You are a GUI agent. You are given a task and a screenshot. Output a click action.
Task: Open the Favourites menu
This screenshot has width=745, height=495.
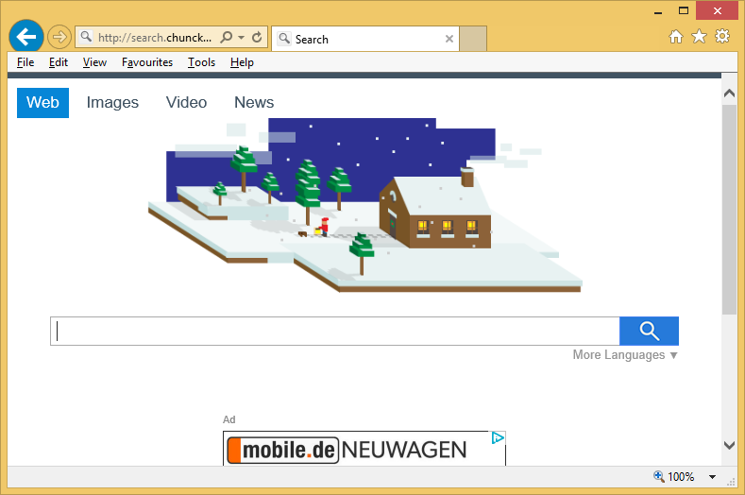click(147, 62)
